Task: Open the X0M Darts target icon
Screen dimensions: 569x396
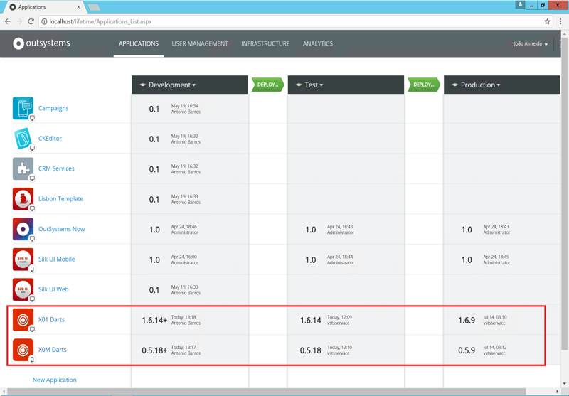Action: (23, 350)
